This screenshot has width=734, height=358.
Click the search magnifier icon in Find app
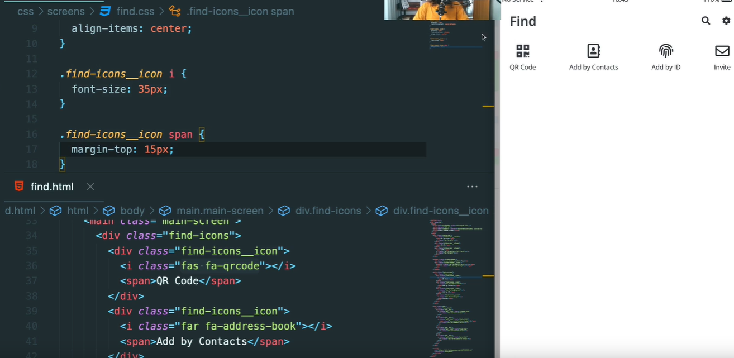pos(706,21)
